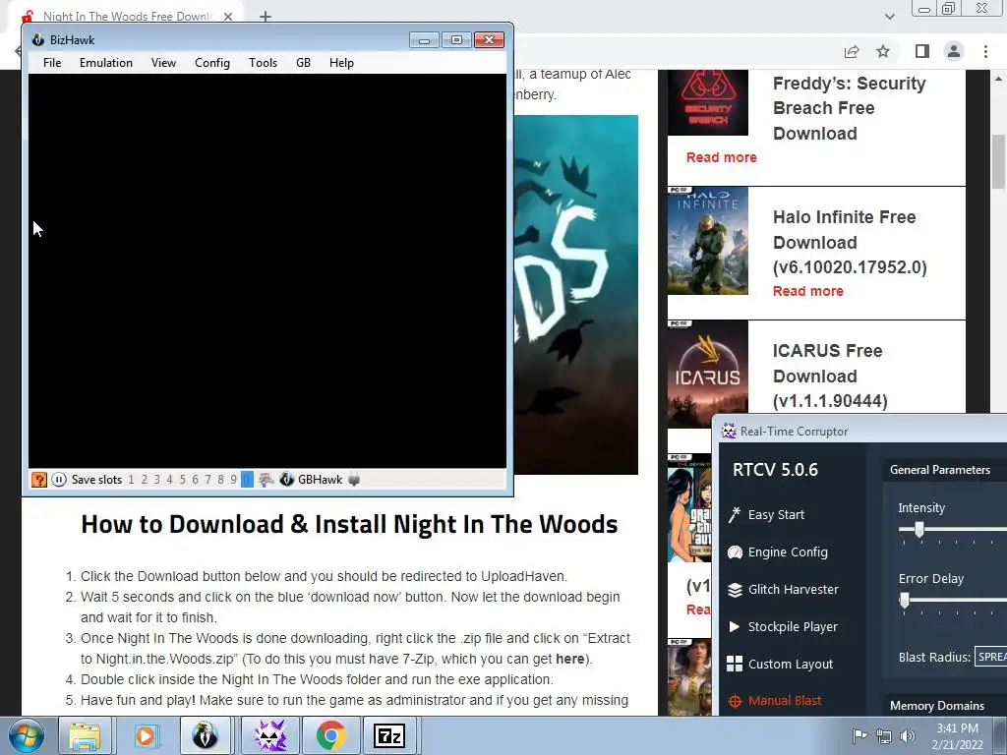Open the Config menu in BizHawk
The width and height of the screenshot is (1007, 755).
pyautogui.click(x=212, y=62)
